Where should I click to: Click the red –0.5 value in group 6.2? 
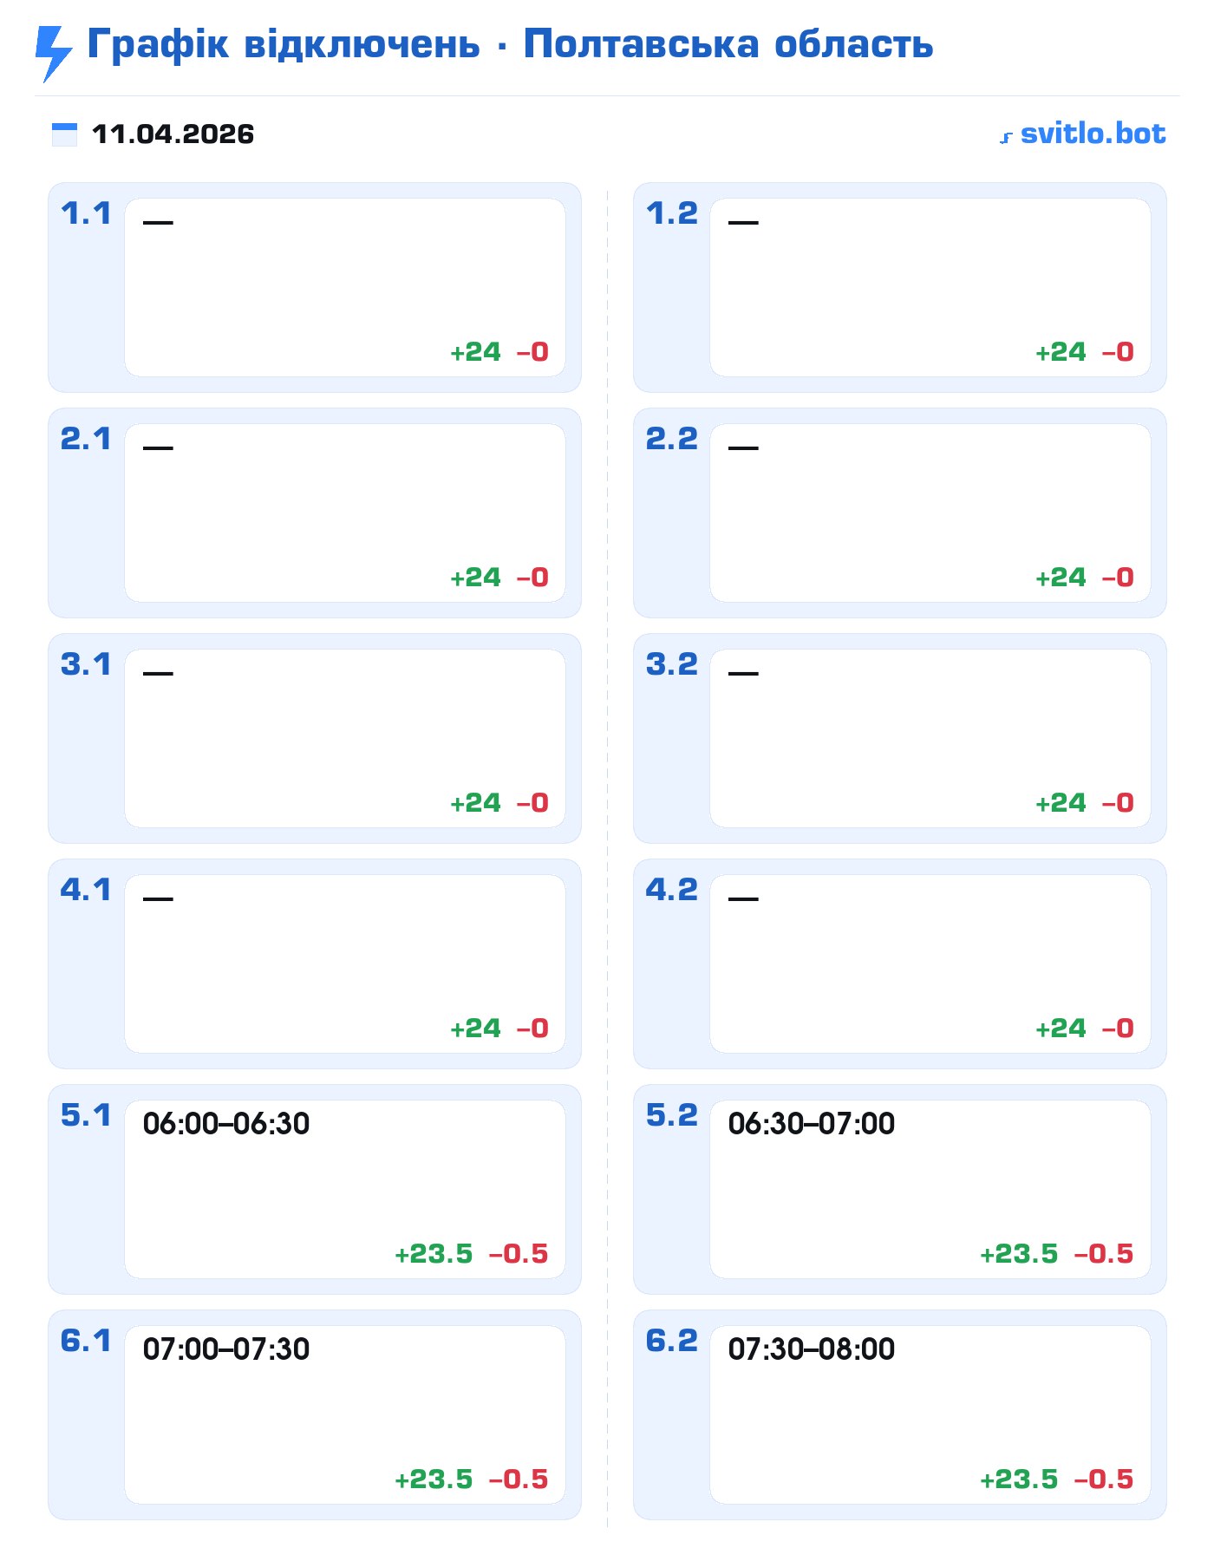point(1104,1479)
